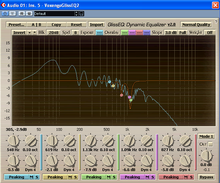
Task: Toggle the plugin power bypass button
Action: click(5, 14)
